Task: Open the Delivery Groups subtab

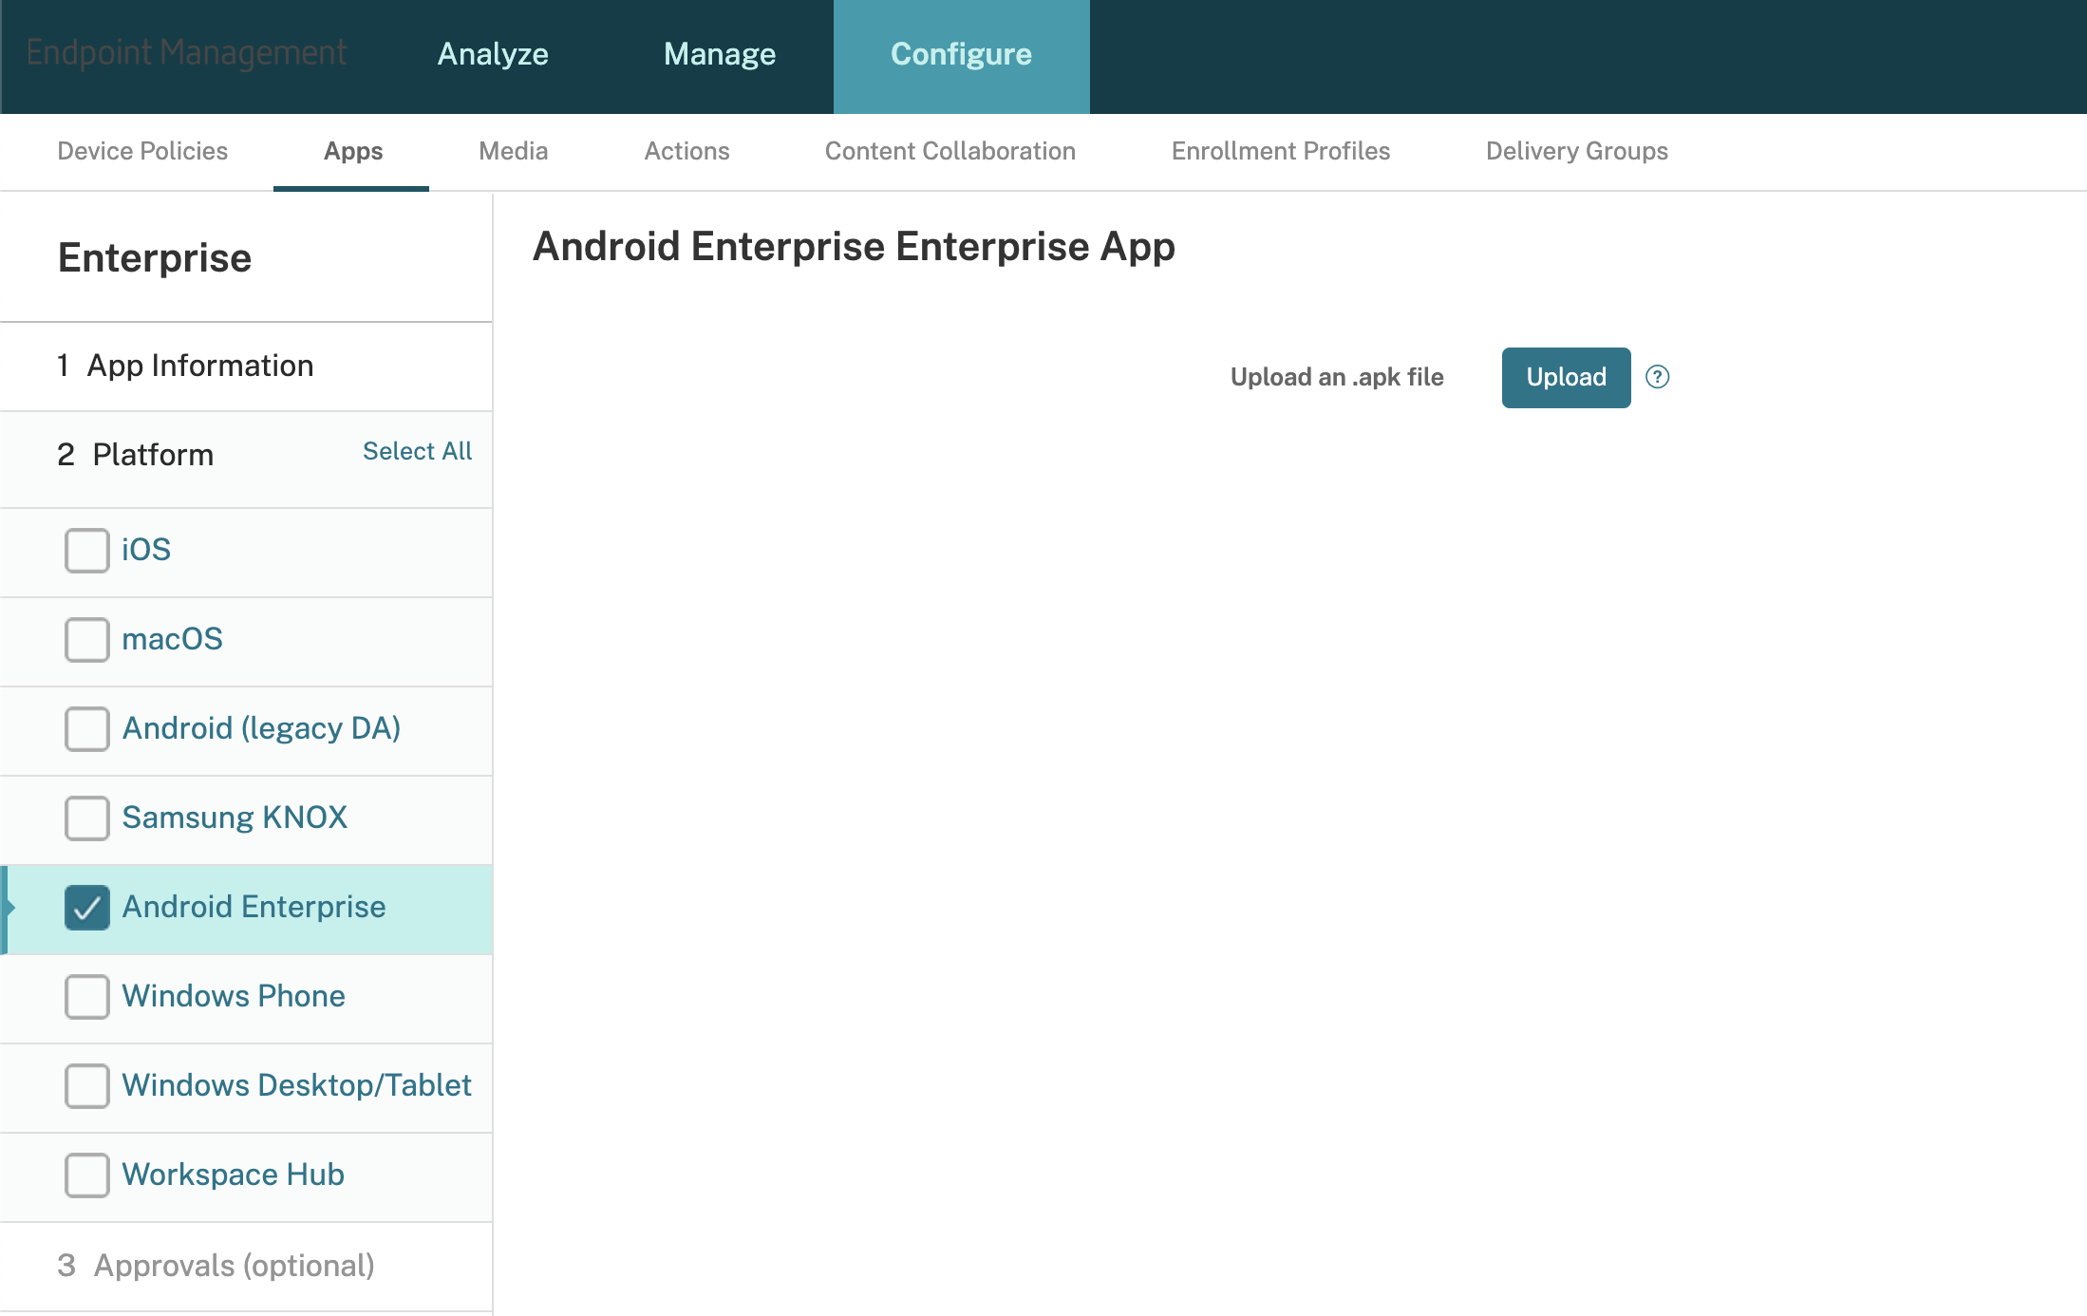Action: [1576, 151]
